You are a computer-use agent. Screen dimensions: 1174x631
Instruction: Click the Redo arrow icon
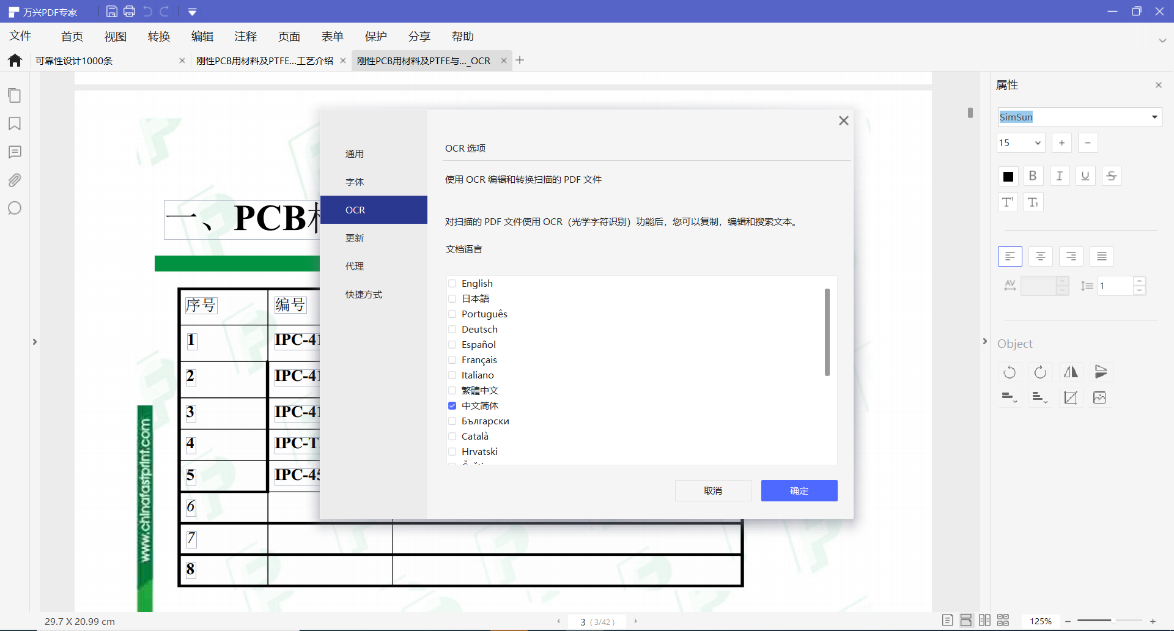164,12
